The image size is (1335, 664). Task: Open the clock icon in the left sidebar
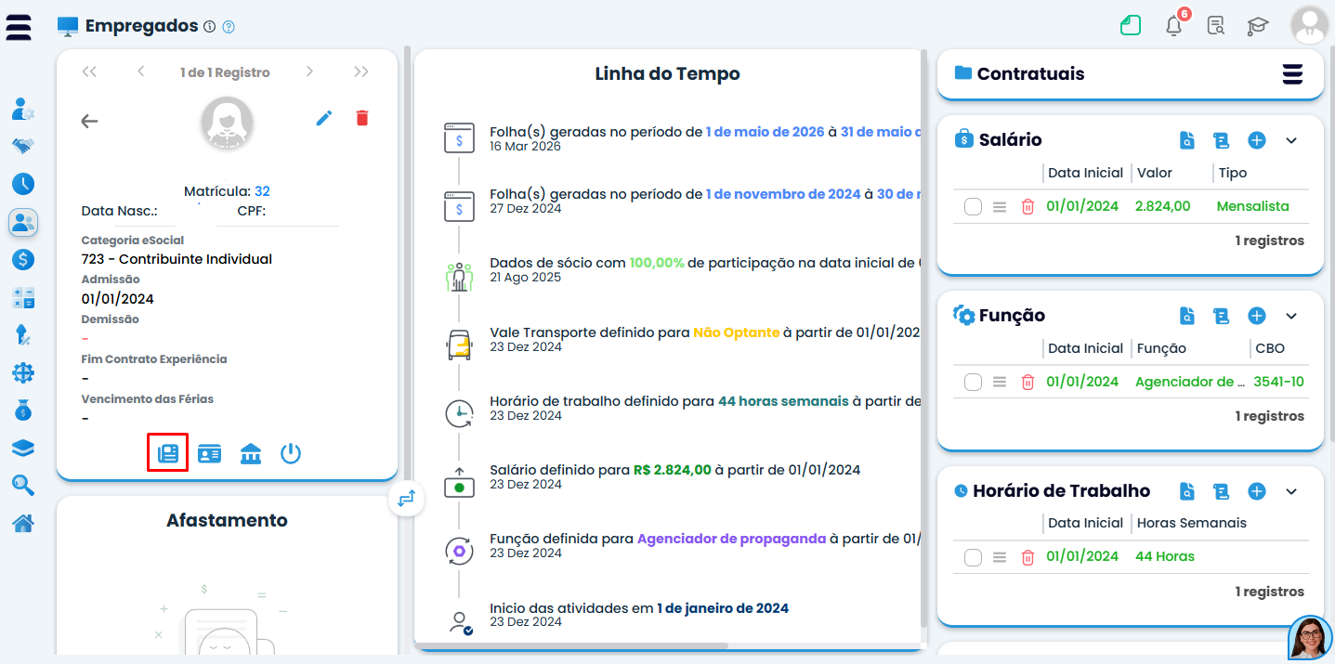tap(23, 183)
